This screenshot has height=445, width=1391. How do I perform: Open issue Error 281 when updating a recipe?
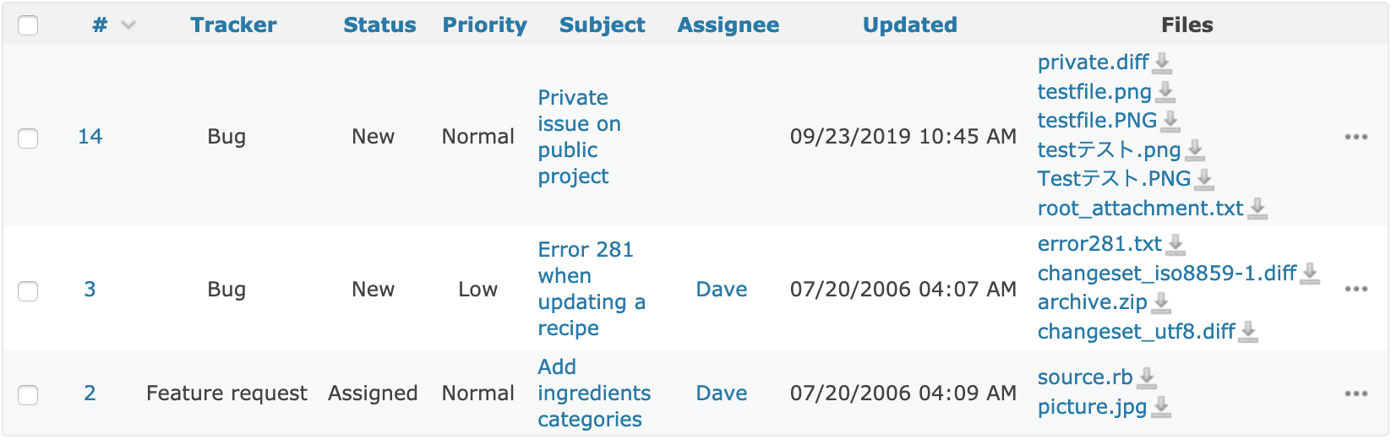(592, 289)
